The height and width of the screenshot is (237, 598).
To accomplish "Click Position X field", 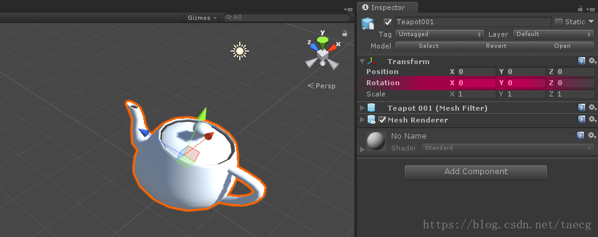I will pyautogui.click(x=477, y=72).
